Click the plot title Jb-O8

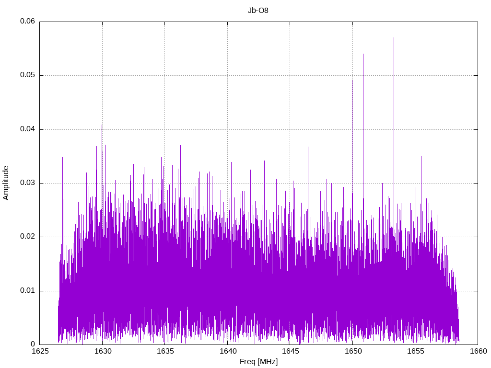[x=258, y=11]
